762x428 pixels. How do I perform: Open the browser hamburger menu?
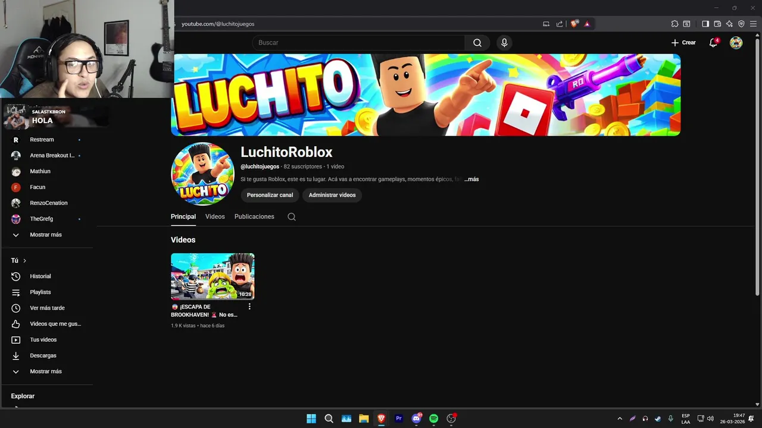click(753, 24)
